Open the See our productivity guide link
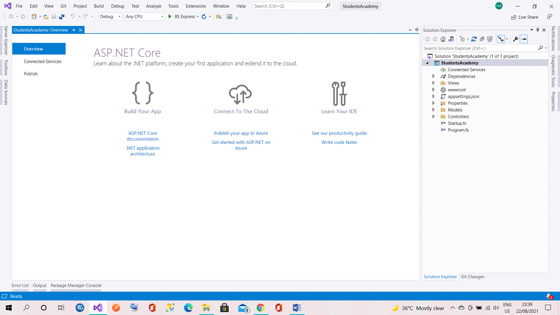The height and width of the screenshot is (315, 560). [x=339, y=133]
